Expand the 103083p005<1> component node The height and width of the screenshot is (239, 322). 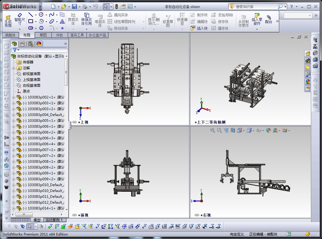pos(13,121)
